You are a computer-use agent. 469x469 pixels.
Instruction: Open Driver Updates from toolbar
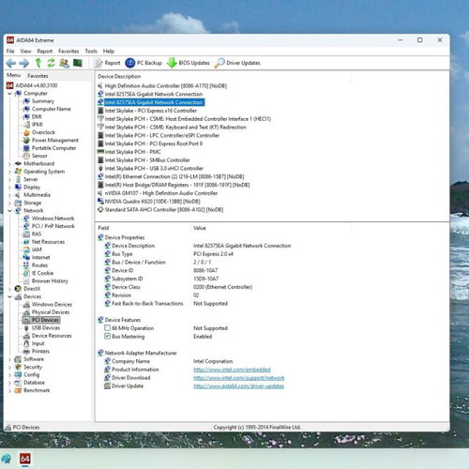(237, 63)
